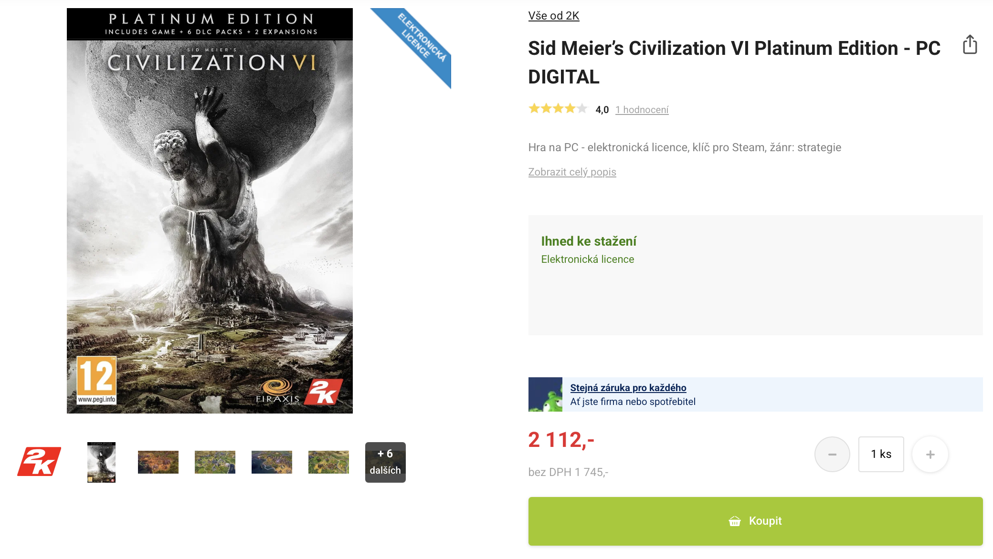The width and height of the screenshot is (993, 559).
Task: Click the star rating icons
Action: click(x=558, y=109)
